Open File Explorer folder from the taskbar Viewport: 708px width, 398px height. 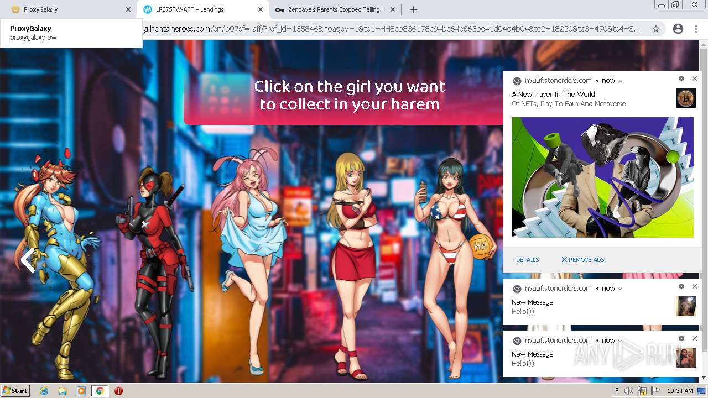tap(63, 391)
